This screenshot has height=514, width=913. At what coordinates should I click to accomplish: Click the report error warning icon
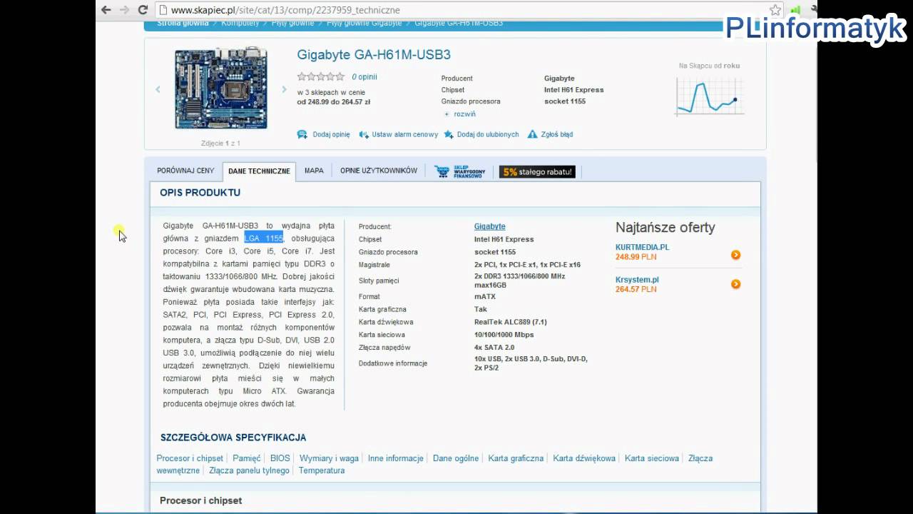click(x=532, y=134)
